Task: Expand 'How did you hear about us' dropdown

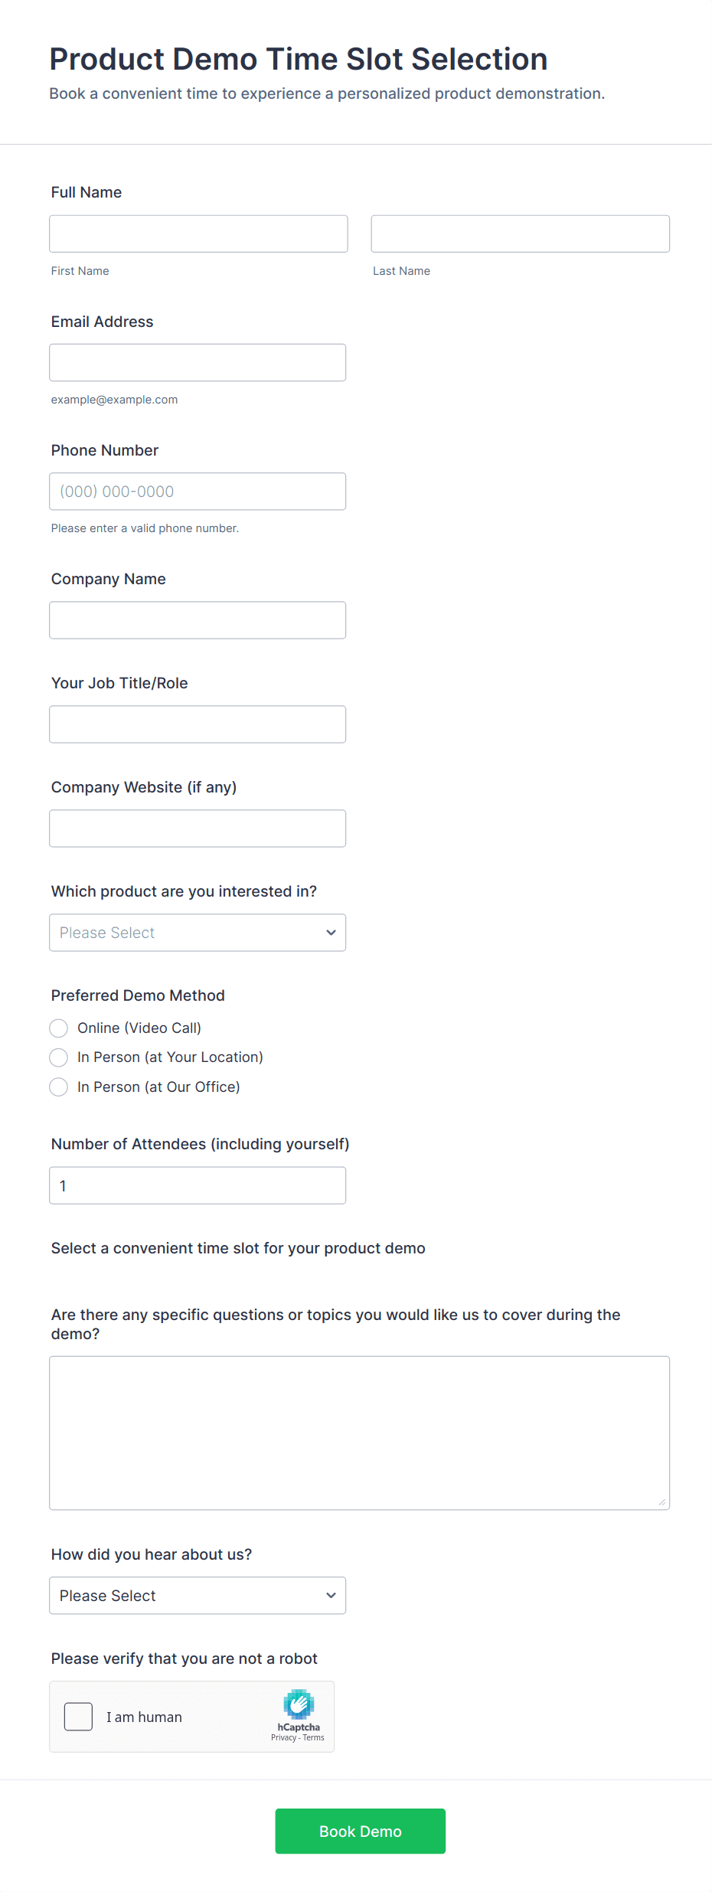Action: [x=198, y=1596]
